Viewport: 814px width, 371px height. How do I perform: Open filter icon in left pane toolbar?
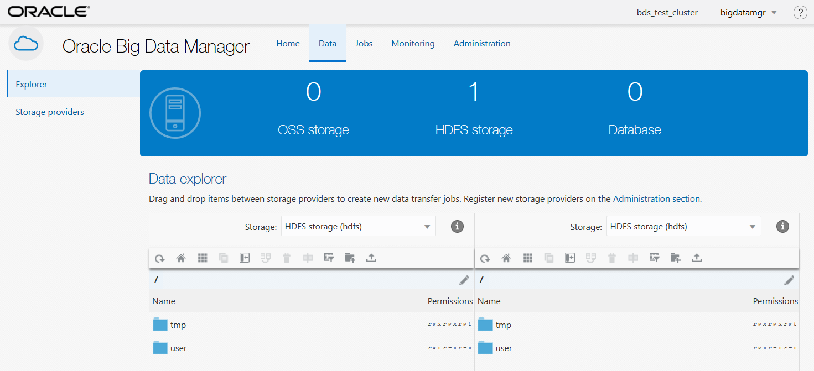[329, 258]
